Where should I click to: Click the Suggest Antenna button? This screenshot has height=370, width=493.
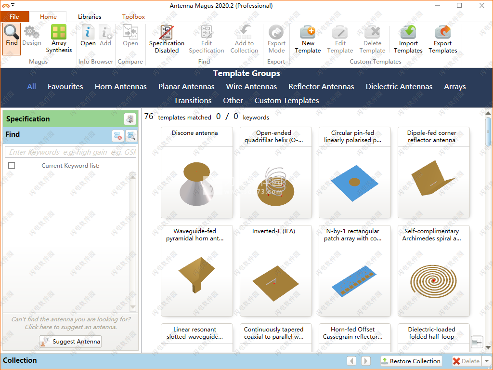[x=70, y=342]
